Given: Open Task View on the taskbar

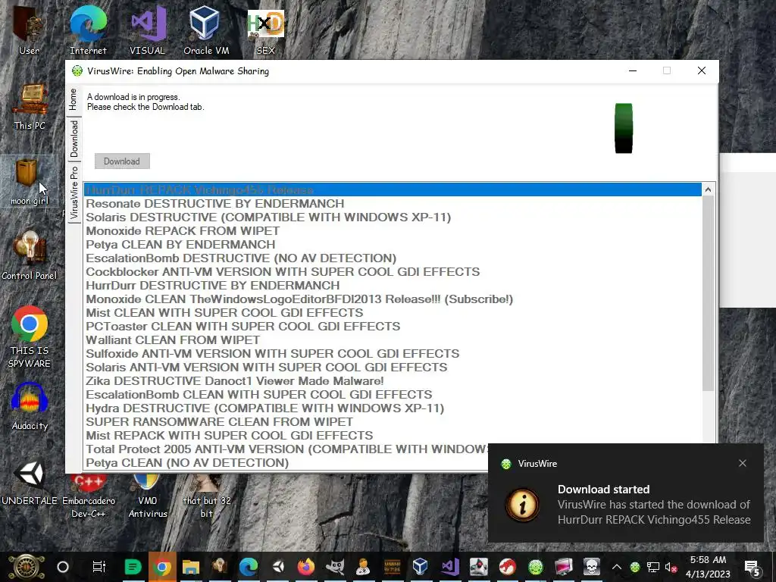Looking at the screenshot, I should (99, 567).
